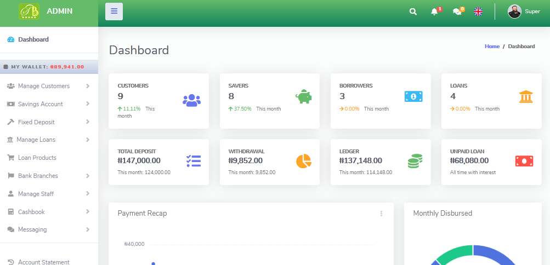Open Payment Recap vertical dots menu
Image resolution: width=550 pixels, height=265 pixels.
point(381,214)
